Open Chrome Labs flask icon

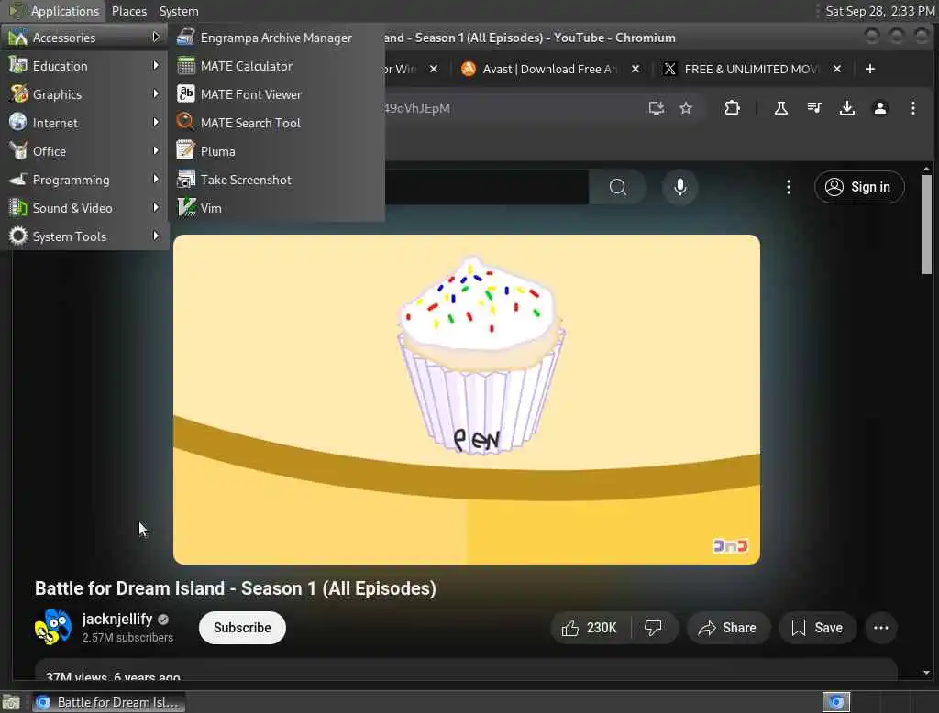pos(781,108)
